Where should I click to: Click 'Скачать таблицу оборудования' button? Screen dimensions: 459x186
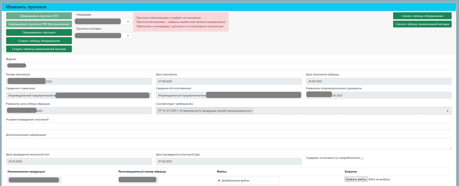point(422,16)
